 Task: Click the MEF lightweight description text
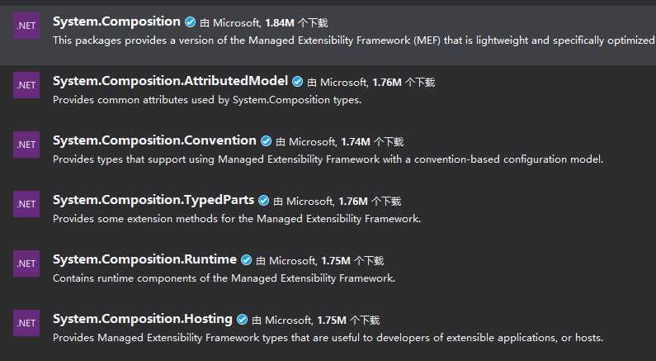354,40
